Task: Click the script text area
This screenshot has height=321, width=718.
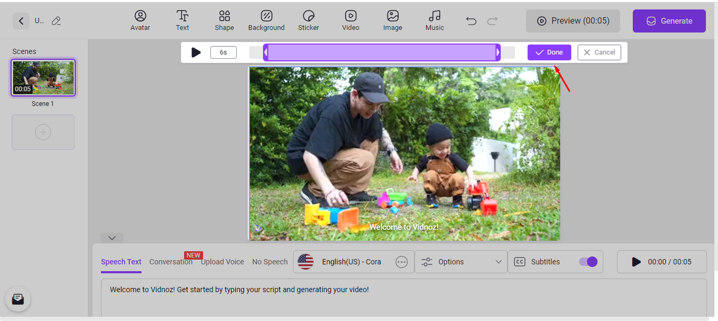Action: coord(404,297)
